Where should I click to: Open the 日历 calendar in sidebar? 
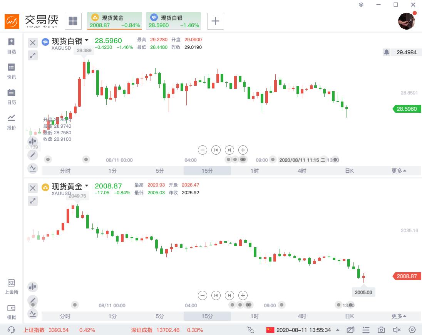(12, 97)
